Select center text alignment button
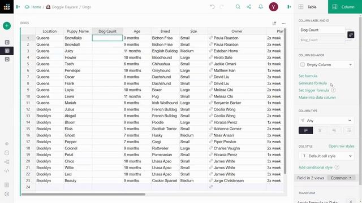The image size is (362, 203). (320, 130)
